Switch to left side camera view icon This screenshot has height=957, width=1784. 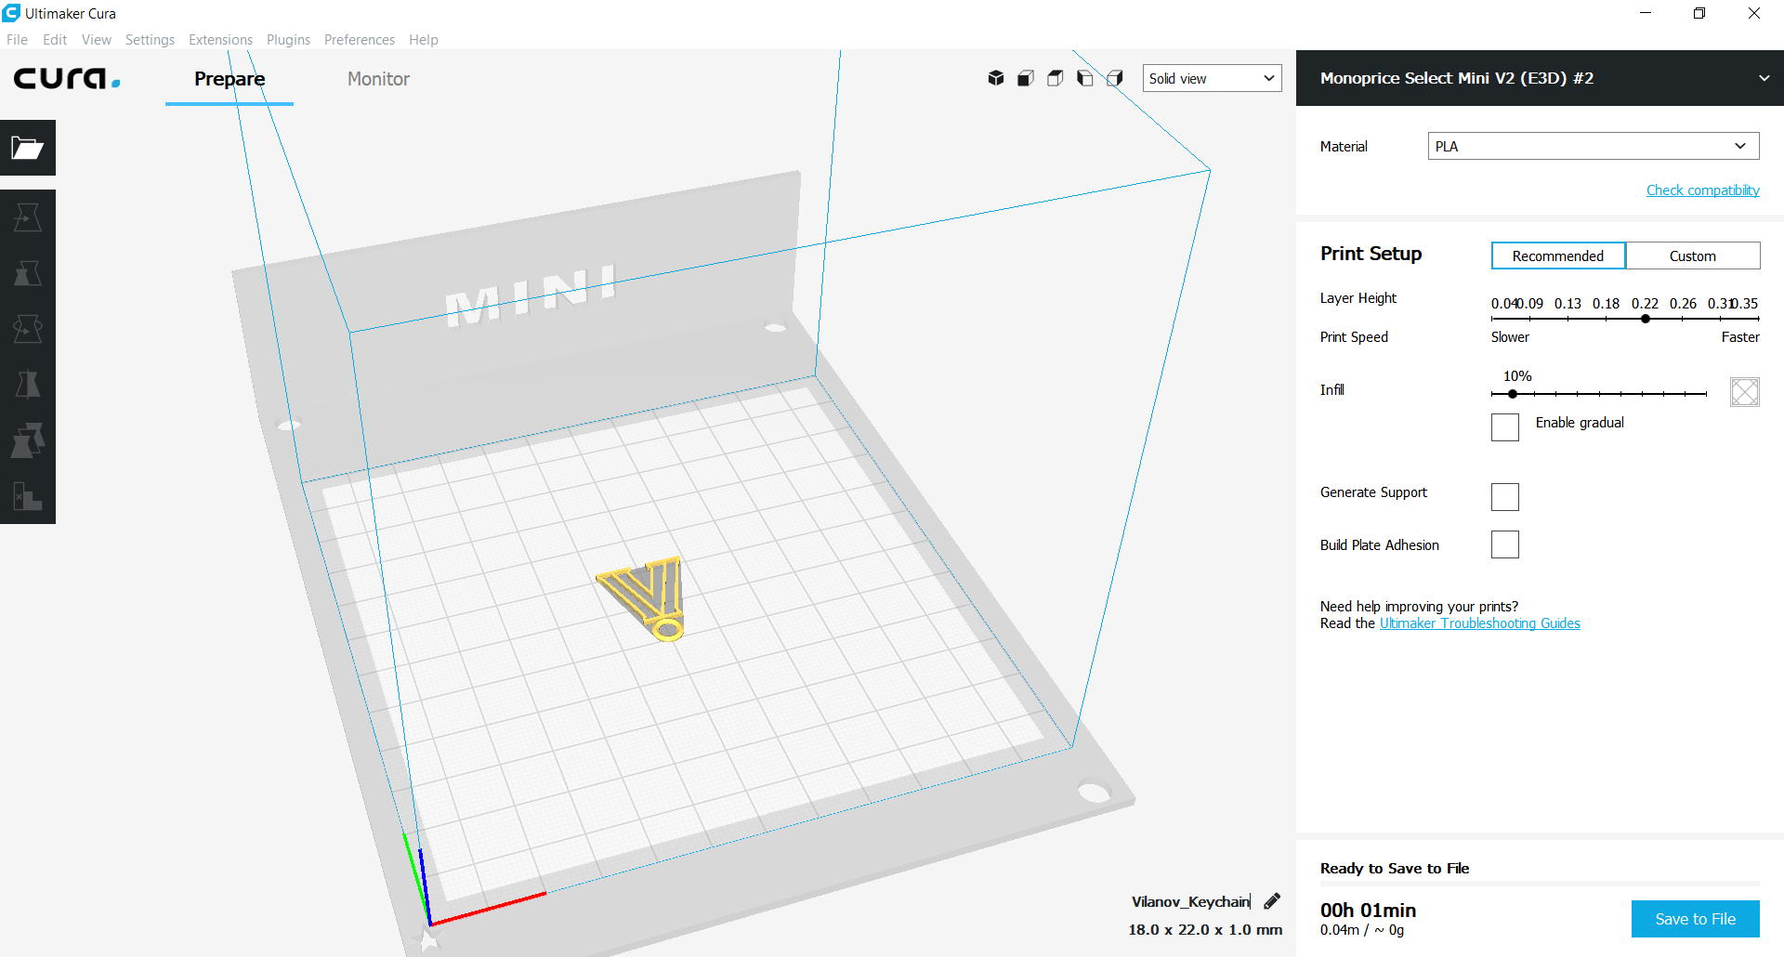(x=1085, y=78)
